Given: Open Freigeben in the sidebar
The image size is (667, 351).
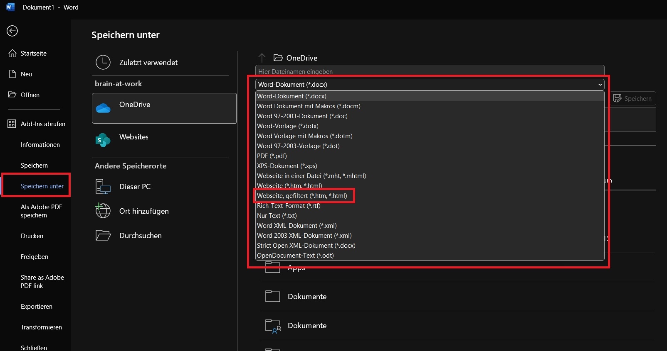Looking at the screenshot, I should coord(35,256).
